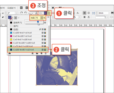The height and width of the screenshot is (93, 114).
Task: Open Adobe Bridge with the Br icon
Action: tap(21, 8)
